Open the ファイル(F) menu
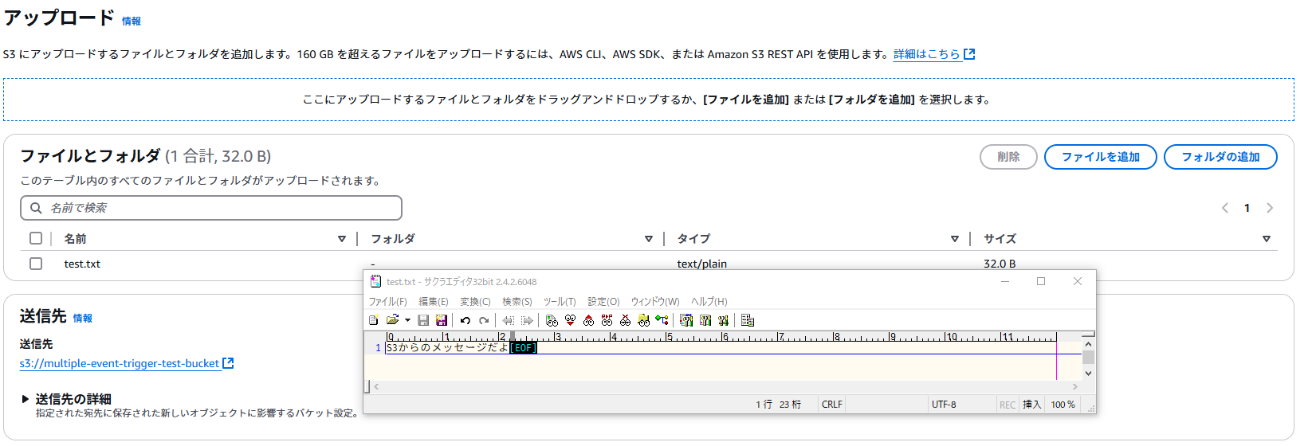The width and height of the screenshot is (1312, 446). click(388, 302)
